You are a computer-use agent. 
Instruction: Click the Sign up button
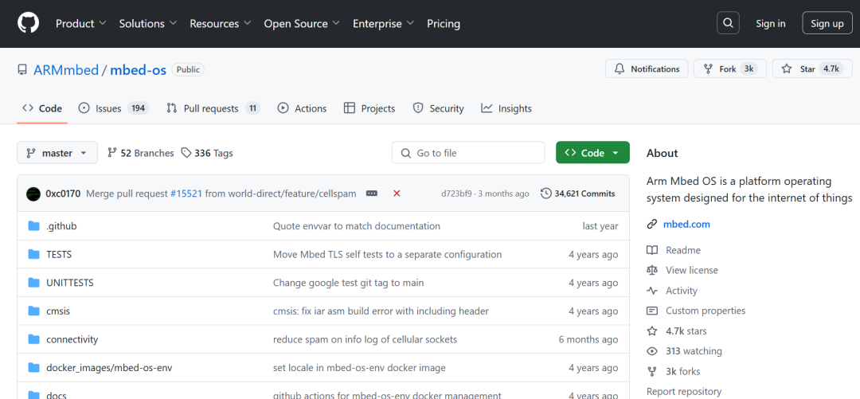tap(827, 23)
